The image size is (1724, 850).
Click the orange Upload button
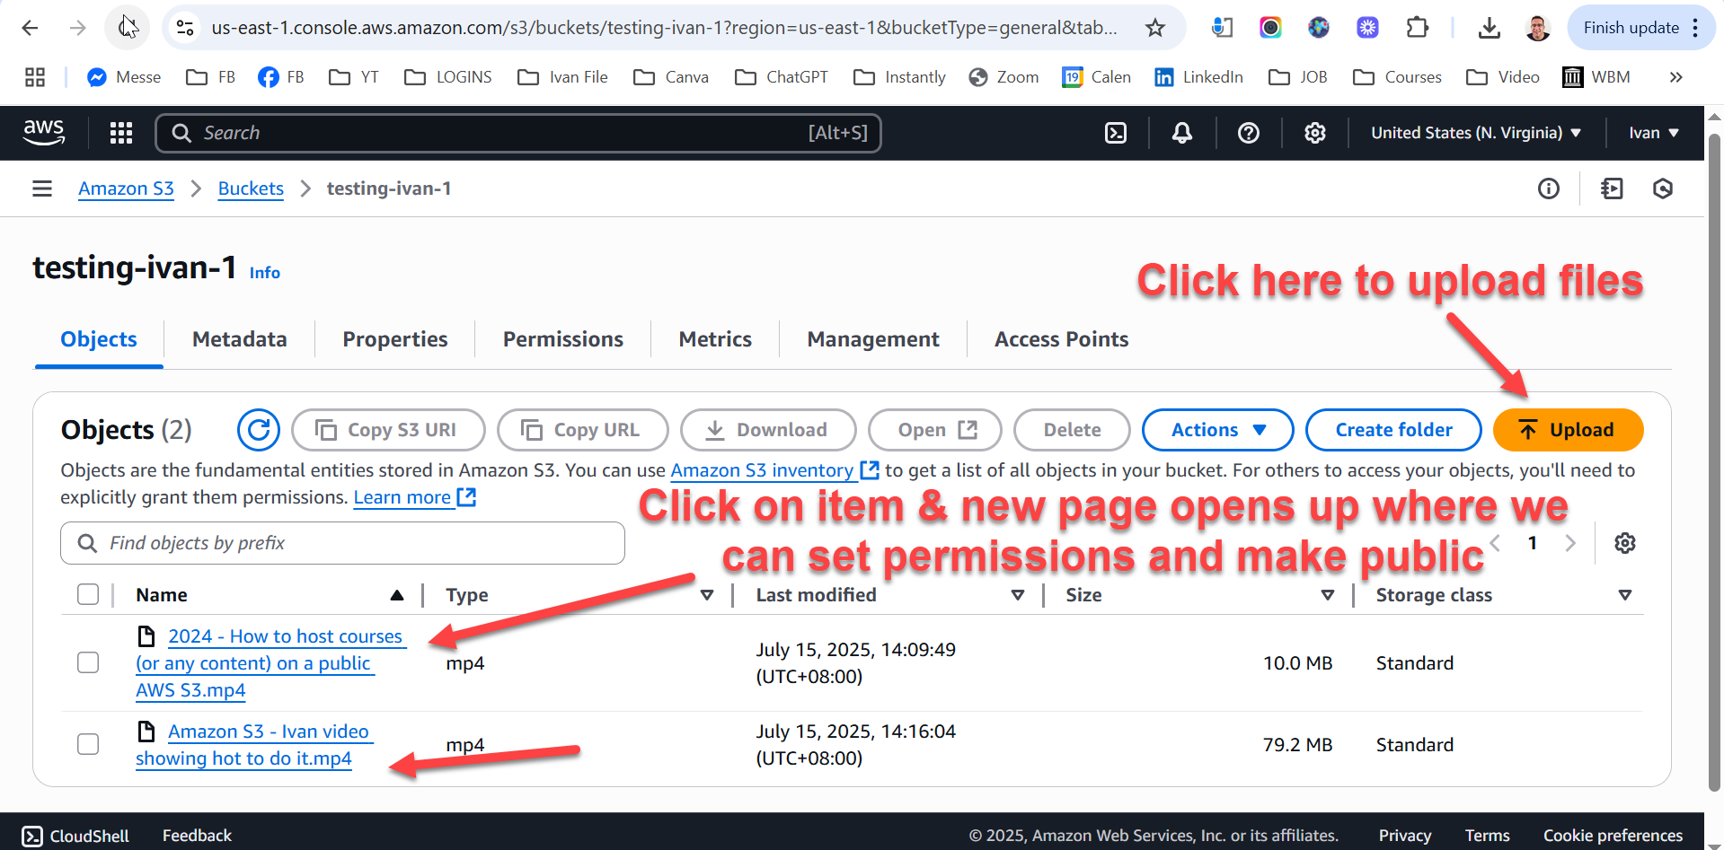(1568, 430)
